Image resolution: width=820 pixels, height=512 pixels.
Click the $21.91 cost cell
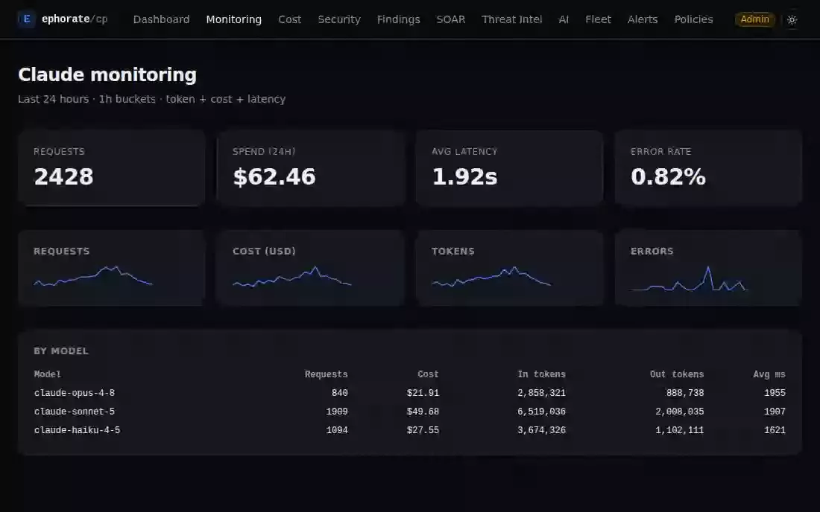(423, 393)
